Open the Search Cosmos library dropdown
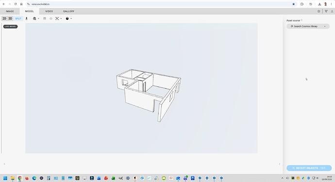This screenshot has height=182, width=335. 308,26
